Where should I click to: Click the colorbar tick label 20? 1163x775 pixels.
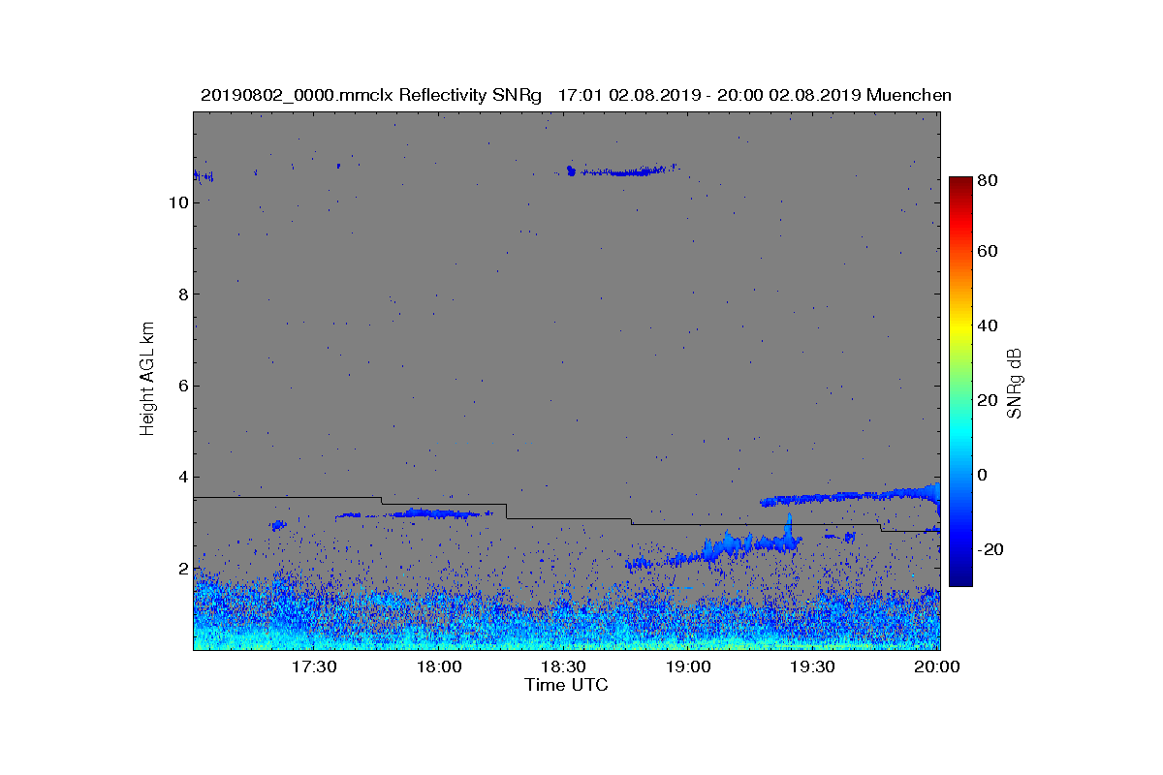click(989, 400)
